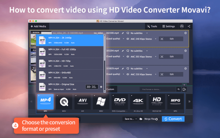Open AAC 203 Kbps Stereo audio dropdown
Viewport: 220px width, 138px height.
click(156, 56)
